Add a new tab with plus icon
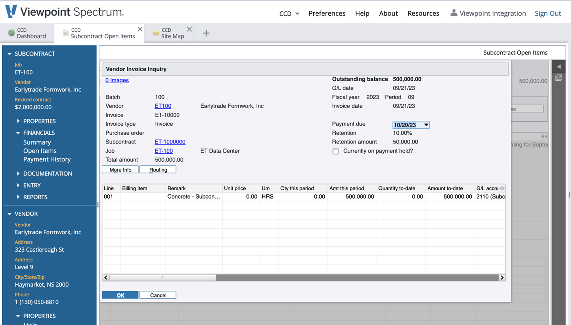This screenshot has width=571, height=325. coord(206,33)
